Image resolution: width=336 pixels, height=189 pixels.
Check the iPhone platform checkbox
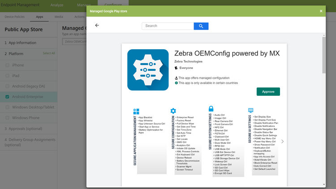coord(7,65)
